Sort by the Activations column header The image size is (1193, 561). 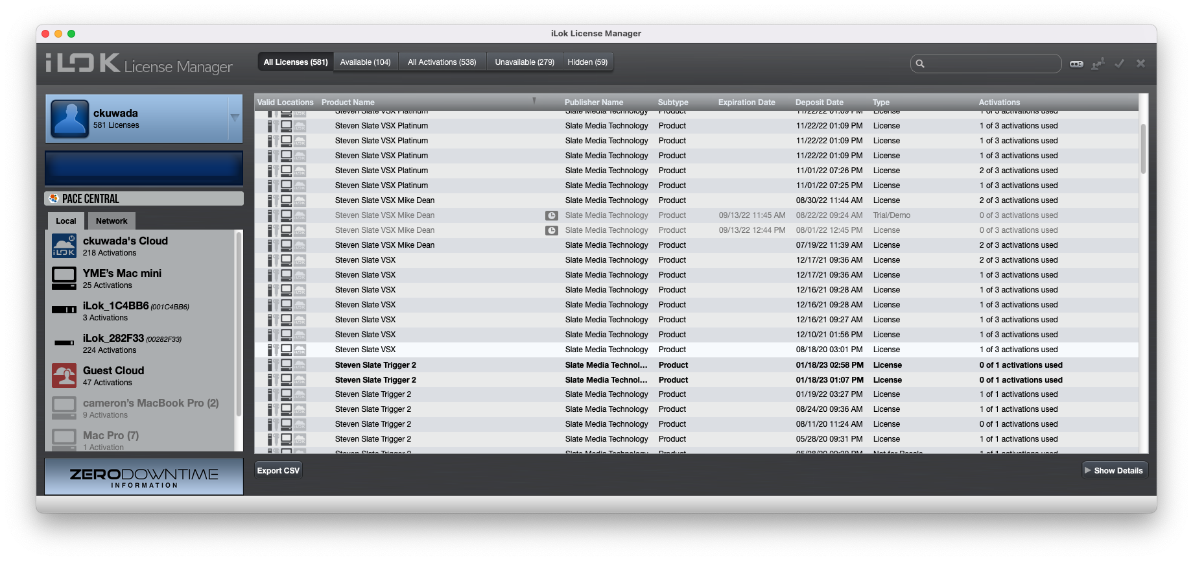click(999, 102)
